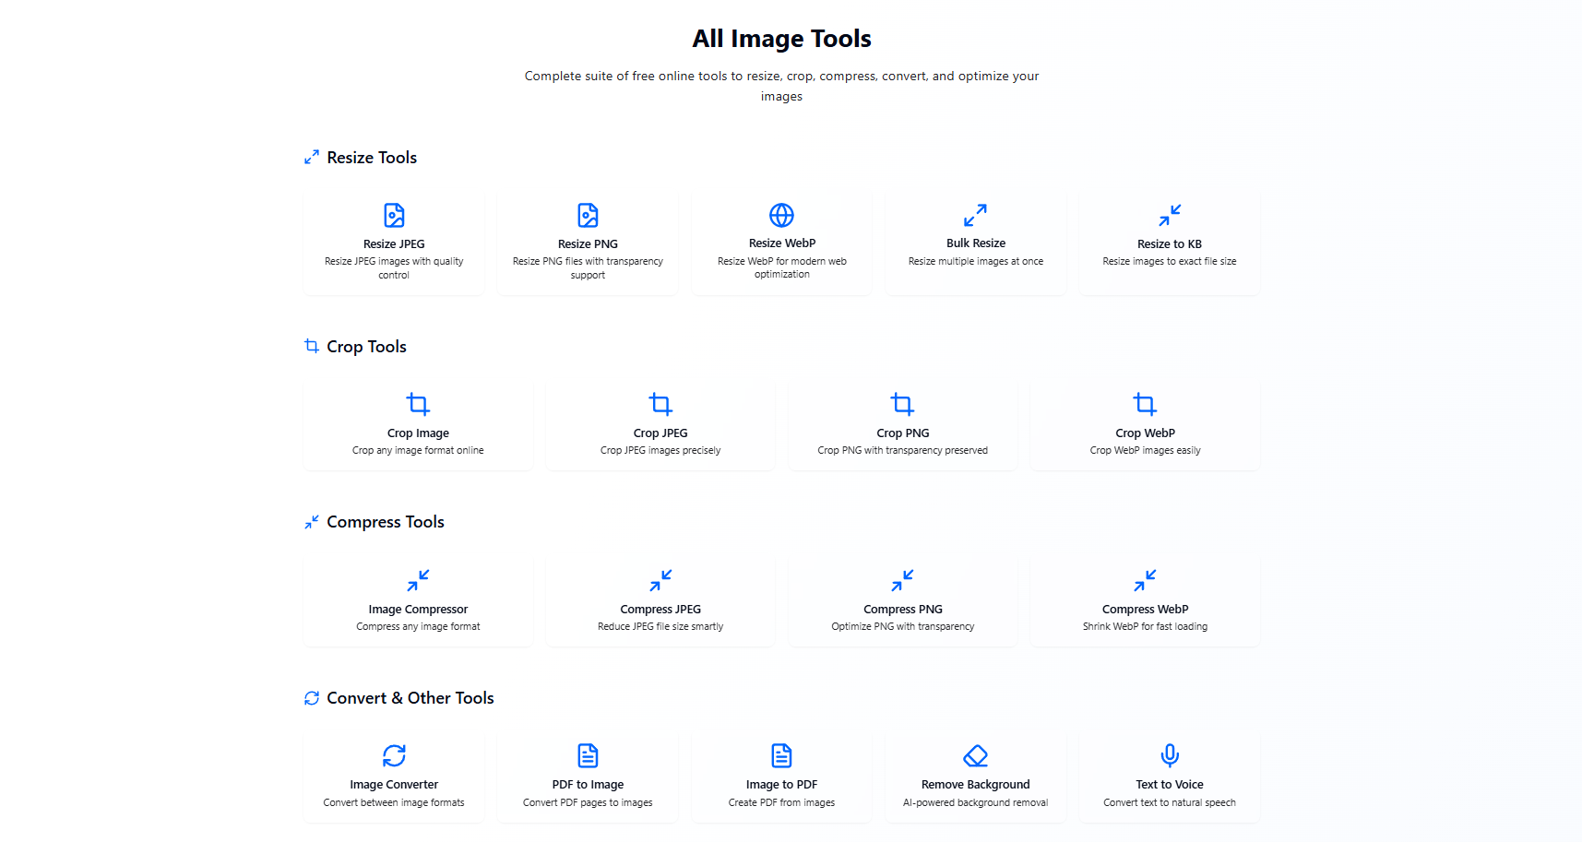The width and height of the screenshot is (1582, 842).
Task: Open the Resize PNG tool link
Action: [588, 244]
